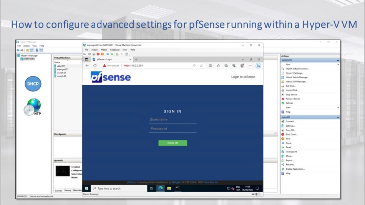Refresh the pfSense login page in the browser

pyautogui.click(x=95, y=66)
